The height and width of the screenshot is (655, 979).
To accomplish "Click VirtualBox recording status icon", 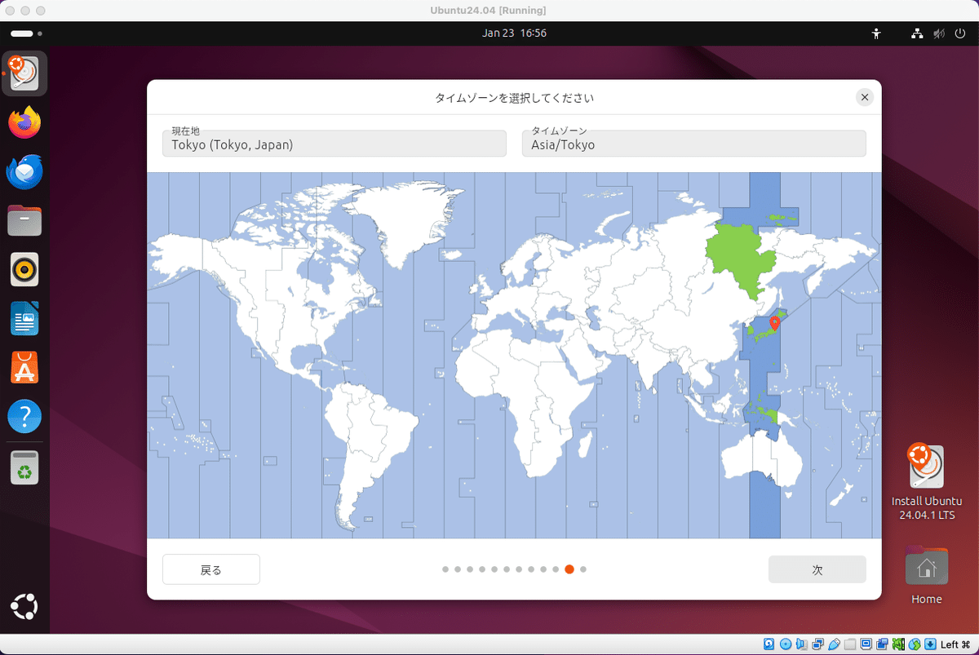I will point(882,644).
